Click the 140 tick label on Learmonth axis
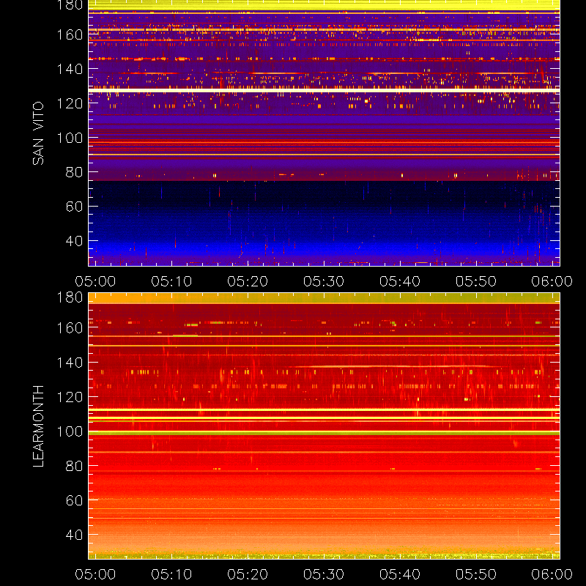This screenshot has width=586, height=586. coord(70,363)
